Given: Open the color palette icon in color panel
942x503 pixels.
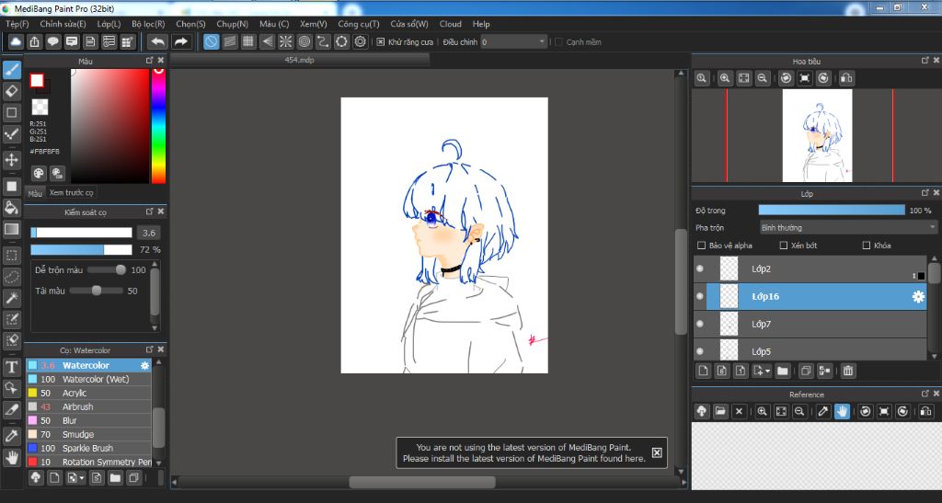Looking at the screenshot, I should [x=39, y=174].
